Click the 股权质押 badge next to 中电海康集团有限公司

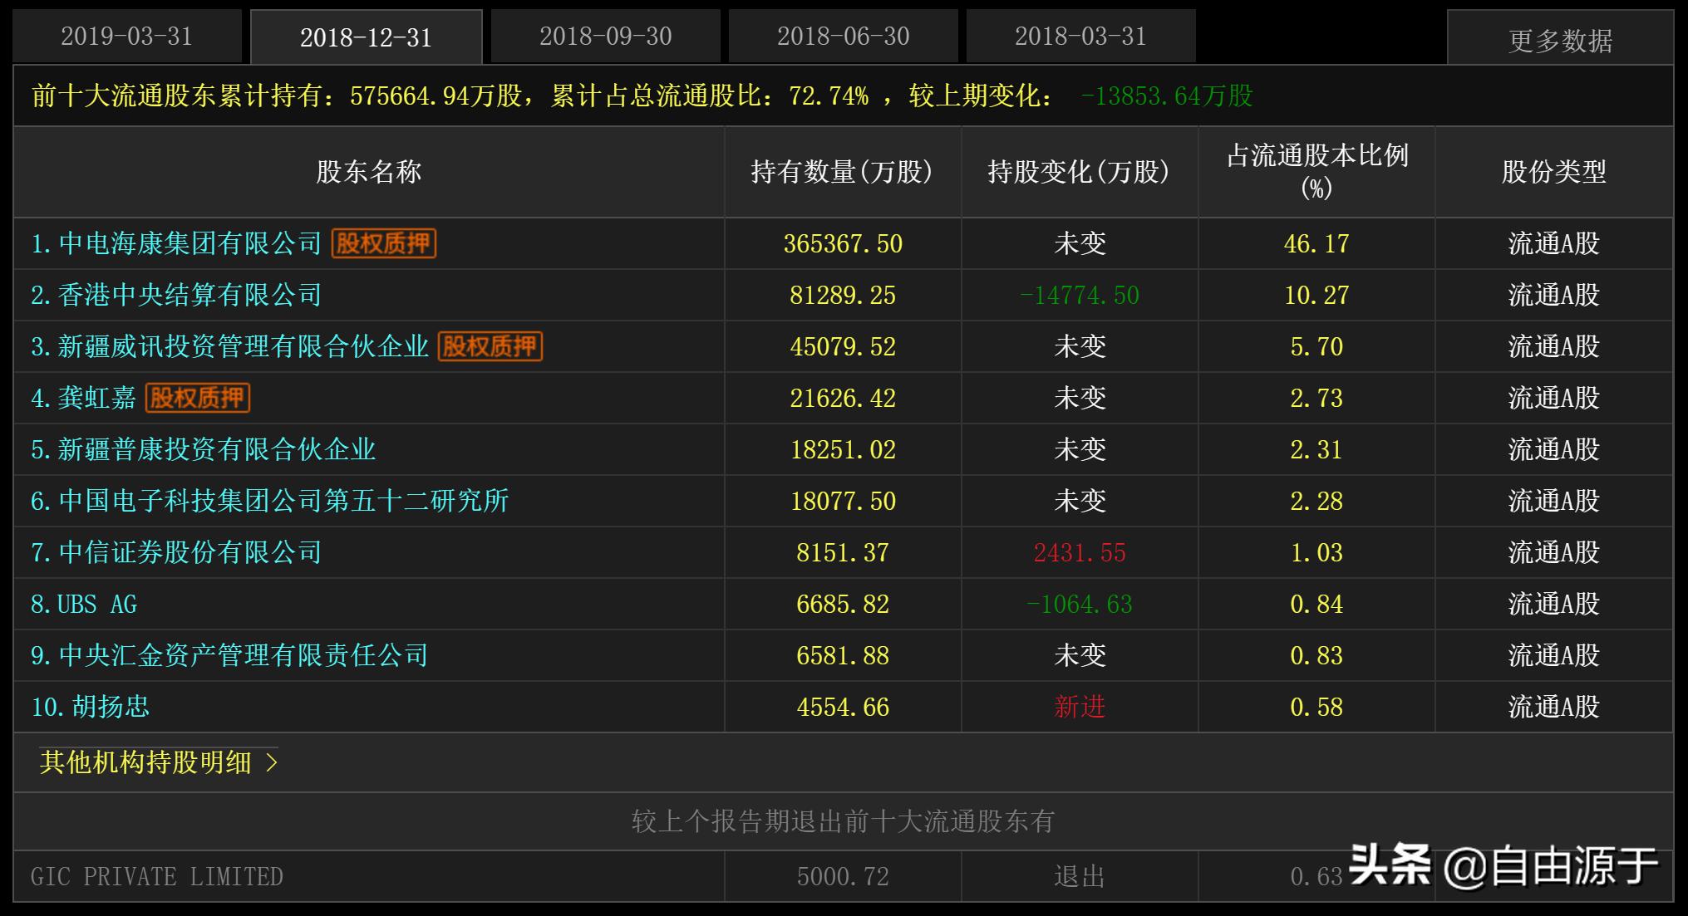point(384,243)
